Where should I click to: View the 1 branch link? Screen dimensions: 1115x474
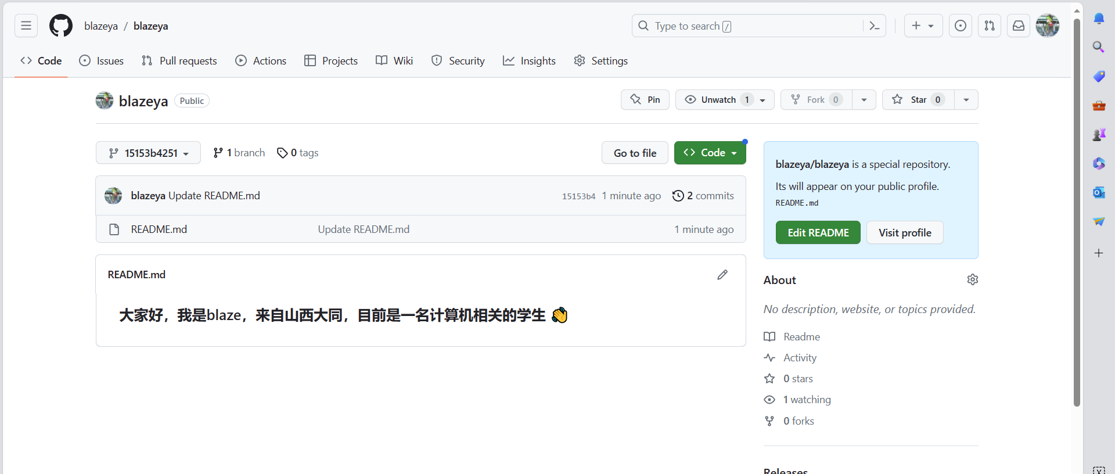[239, 153]
